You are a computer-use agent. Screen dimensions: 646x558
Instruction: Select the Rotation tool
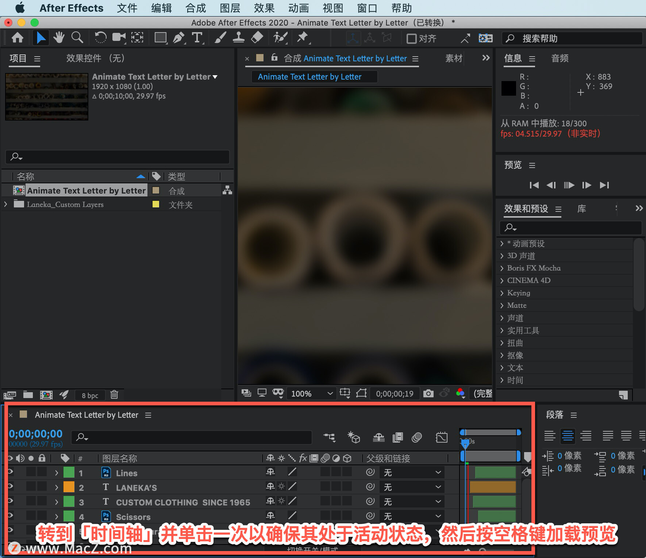pyautogui.click(x=100, y=38)
